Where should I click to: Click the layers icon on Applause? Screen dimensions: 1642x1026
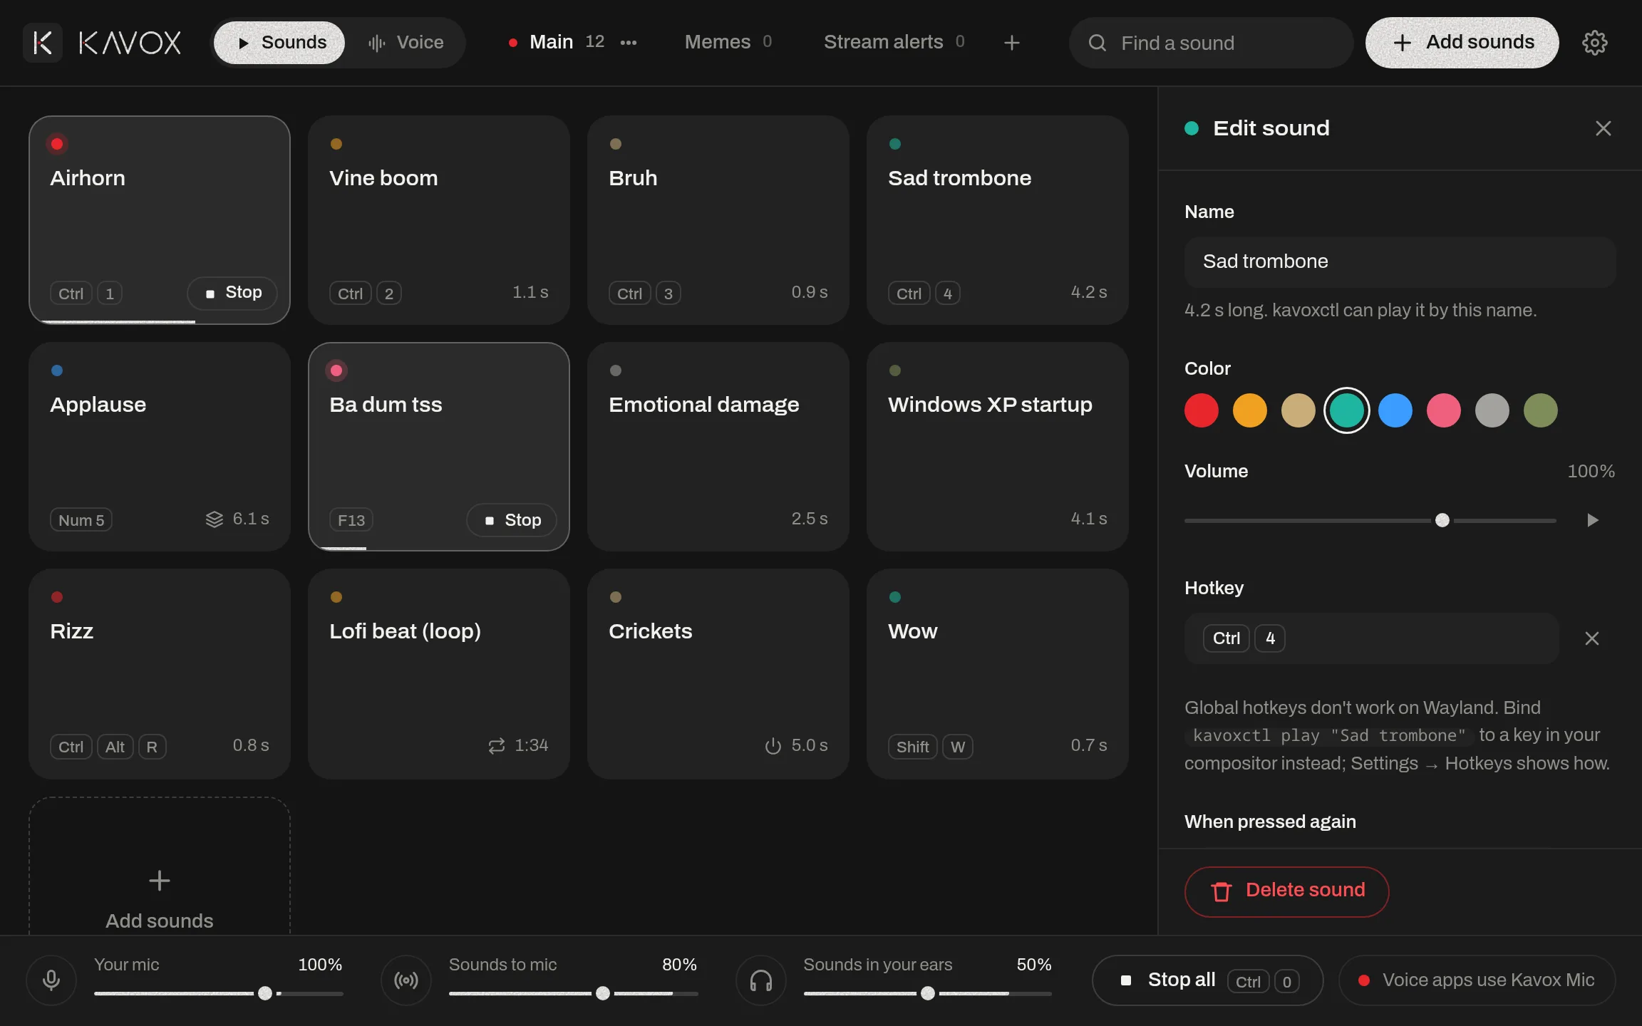[214, 519]
